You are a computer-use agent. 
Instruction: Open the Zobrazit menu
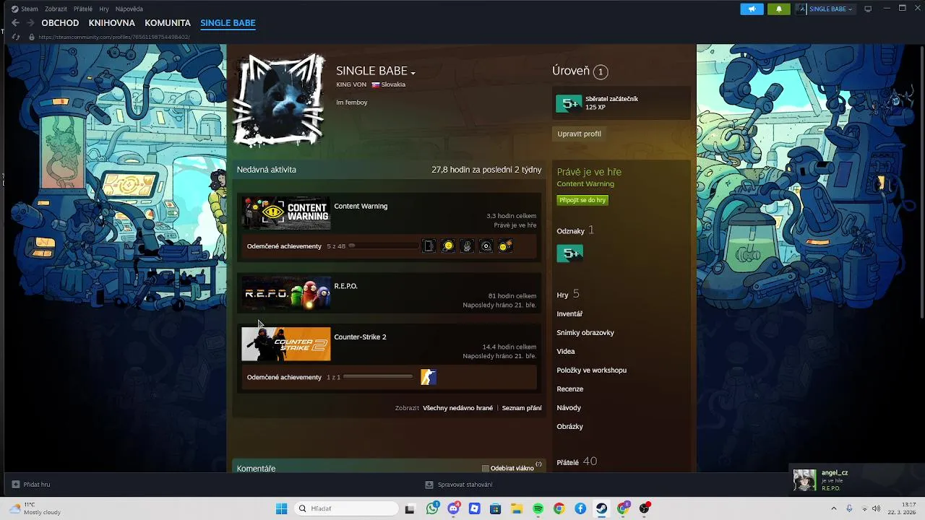[x=56, y=9]
